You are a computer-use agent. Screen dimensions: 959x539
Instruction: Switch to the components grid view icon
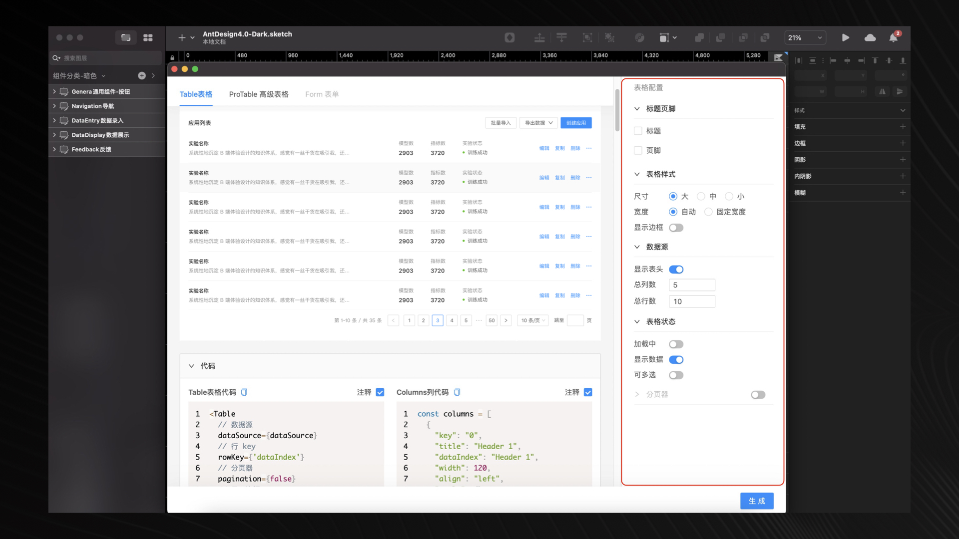click(x=148, y=38)
